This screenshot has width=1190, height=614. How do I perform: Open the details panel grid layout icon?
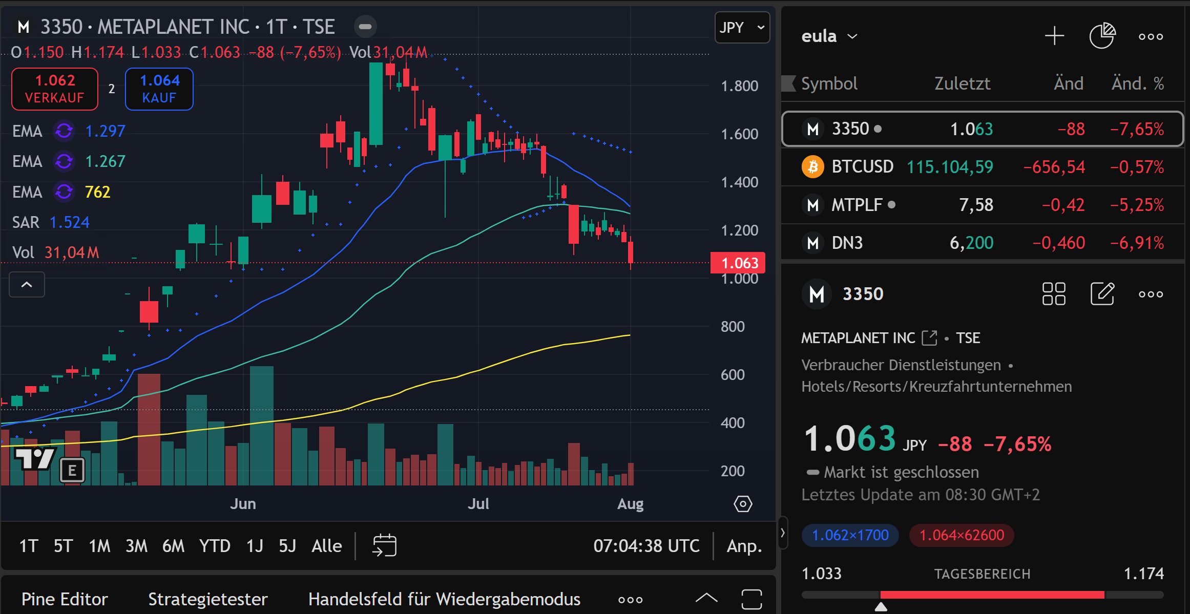click(x=1054, y=294)
